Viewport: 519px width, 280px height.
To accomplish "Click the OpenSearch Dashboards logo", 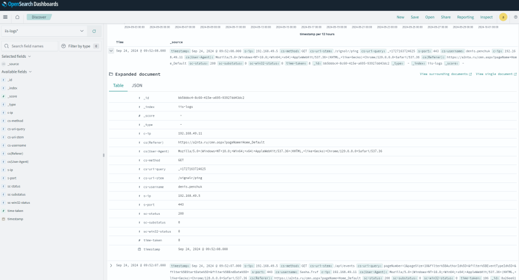I will point(30,4).
